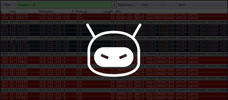Viewport: 228px width, 100px height.
Task: Select packet at time 97.640466
Action: pyautogui.click(x=114, y=38)
